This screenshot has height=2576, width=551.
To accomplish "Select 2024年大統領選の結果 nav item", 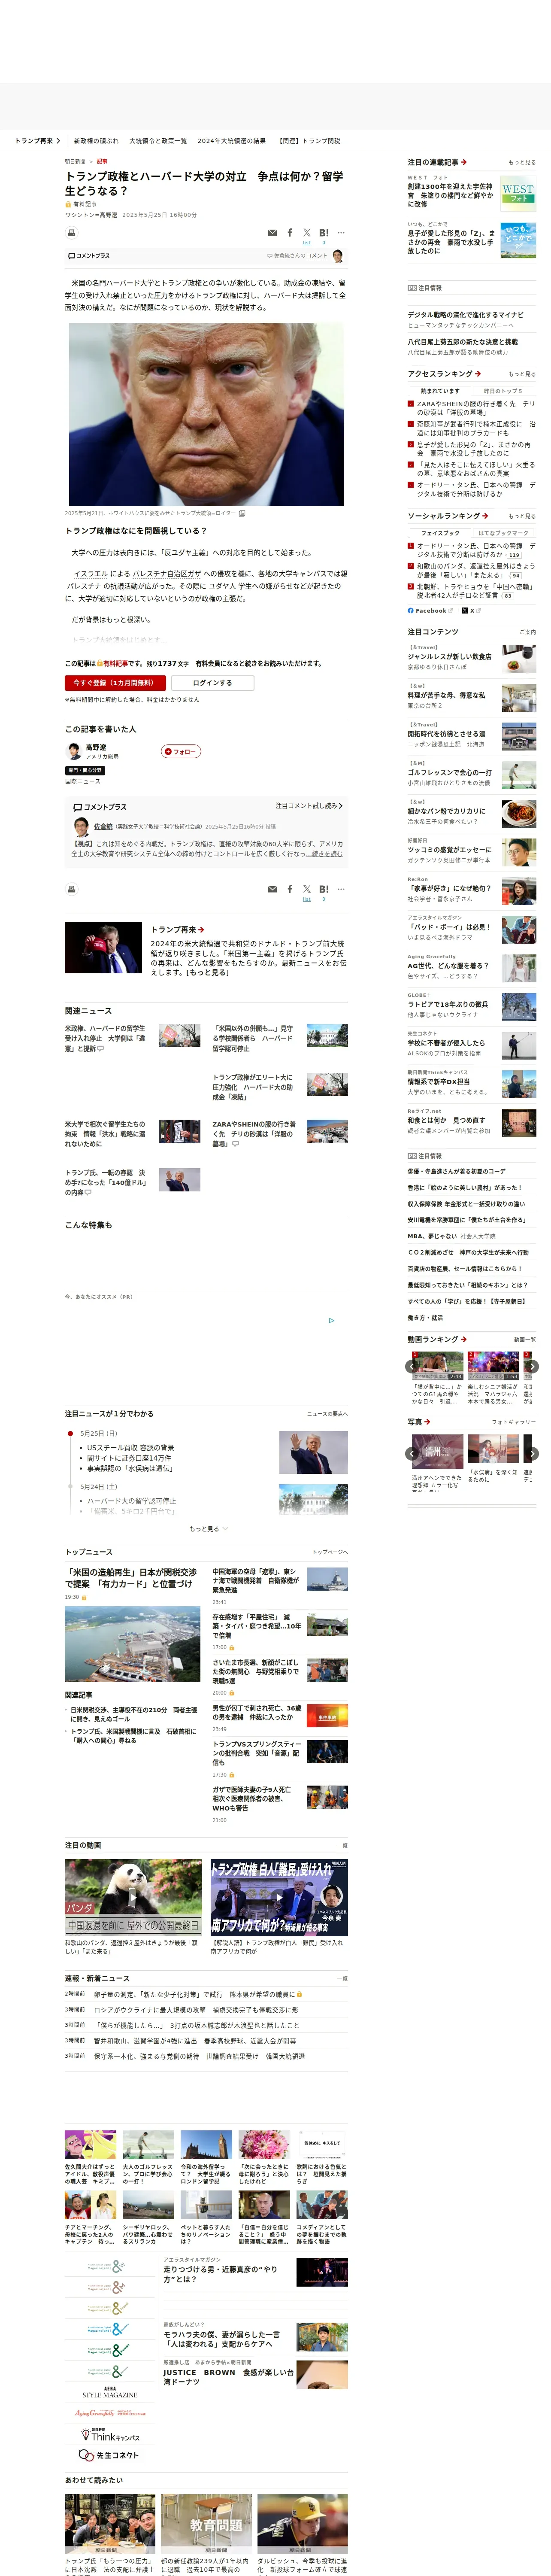I will (232, 141).
